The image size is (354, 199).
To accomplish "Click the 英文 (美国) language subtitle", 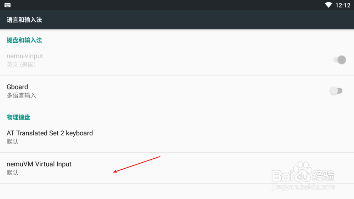I will pos(21,64).
